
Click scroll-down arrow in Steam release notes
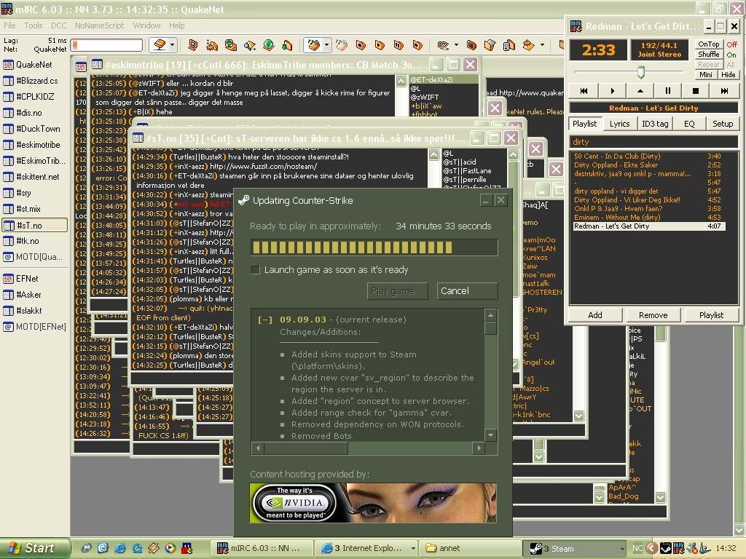tap(490, 435)
